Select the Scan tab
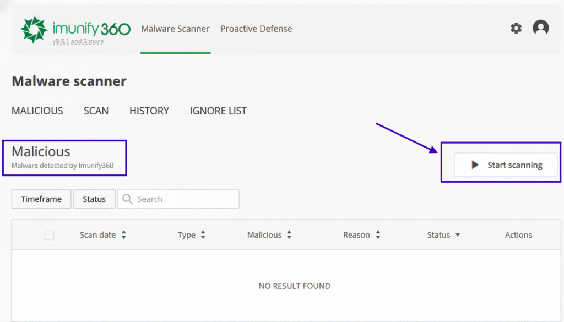This screenshot has width=564, height=322. (96, 111)
